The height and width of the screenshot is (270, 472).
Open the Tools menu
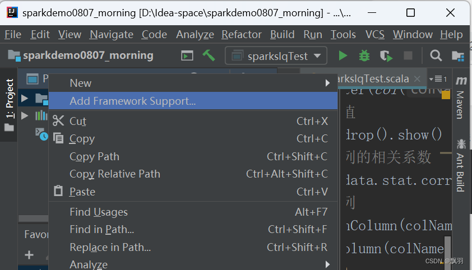tap(343, 34)
